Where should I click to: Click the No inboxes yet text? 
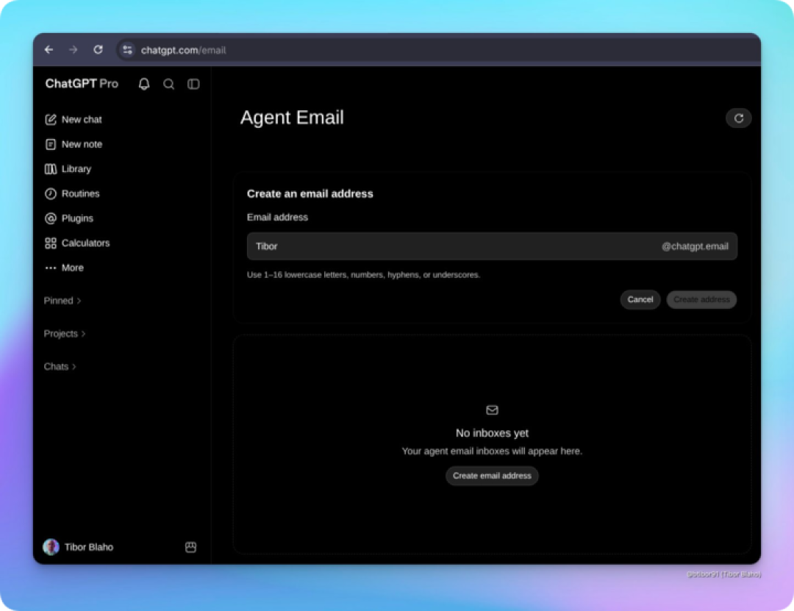(x=492, y=433)
